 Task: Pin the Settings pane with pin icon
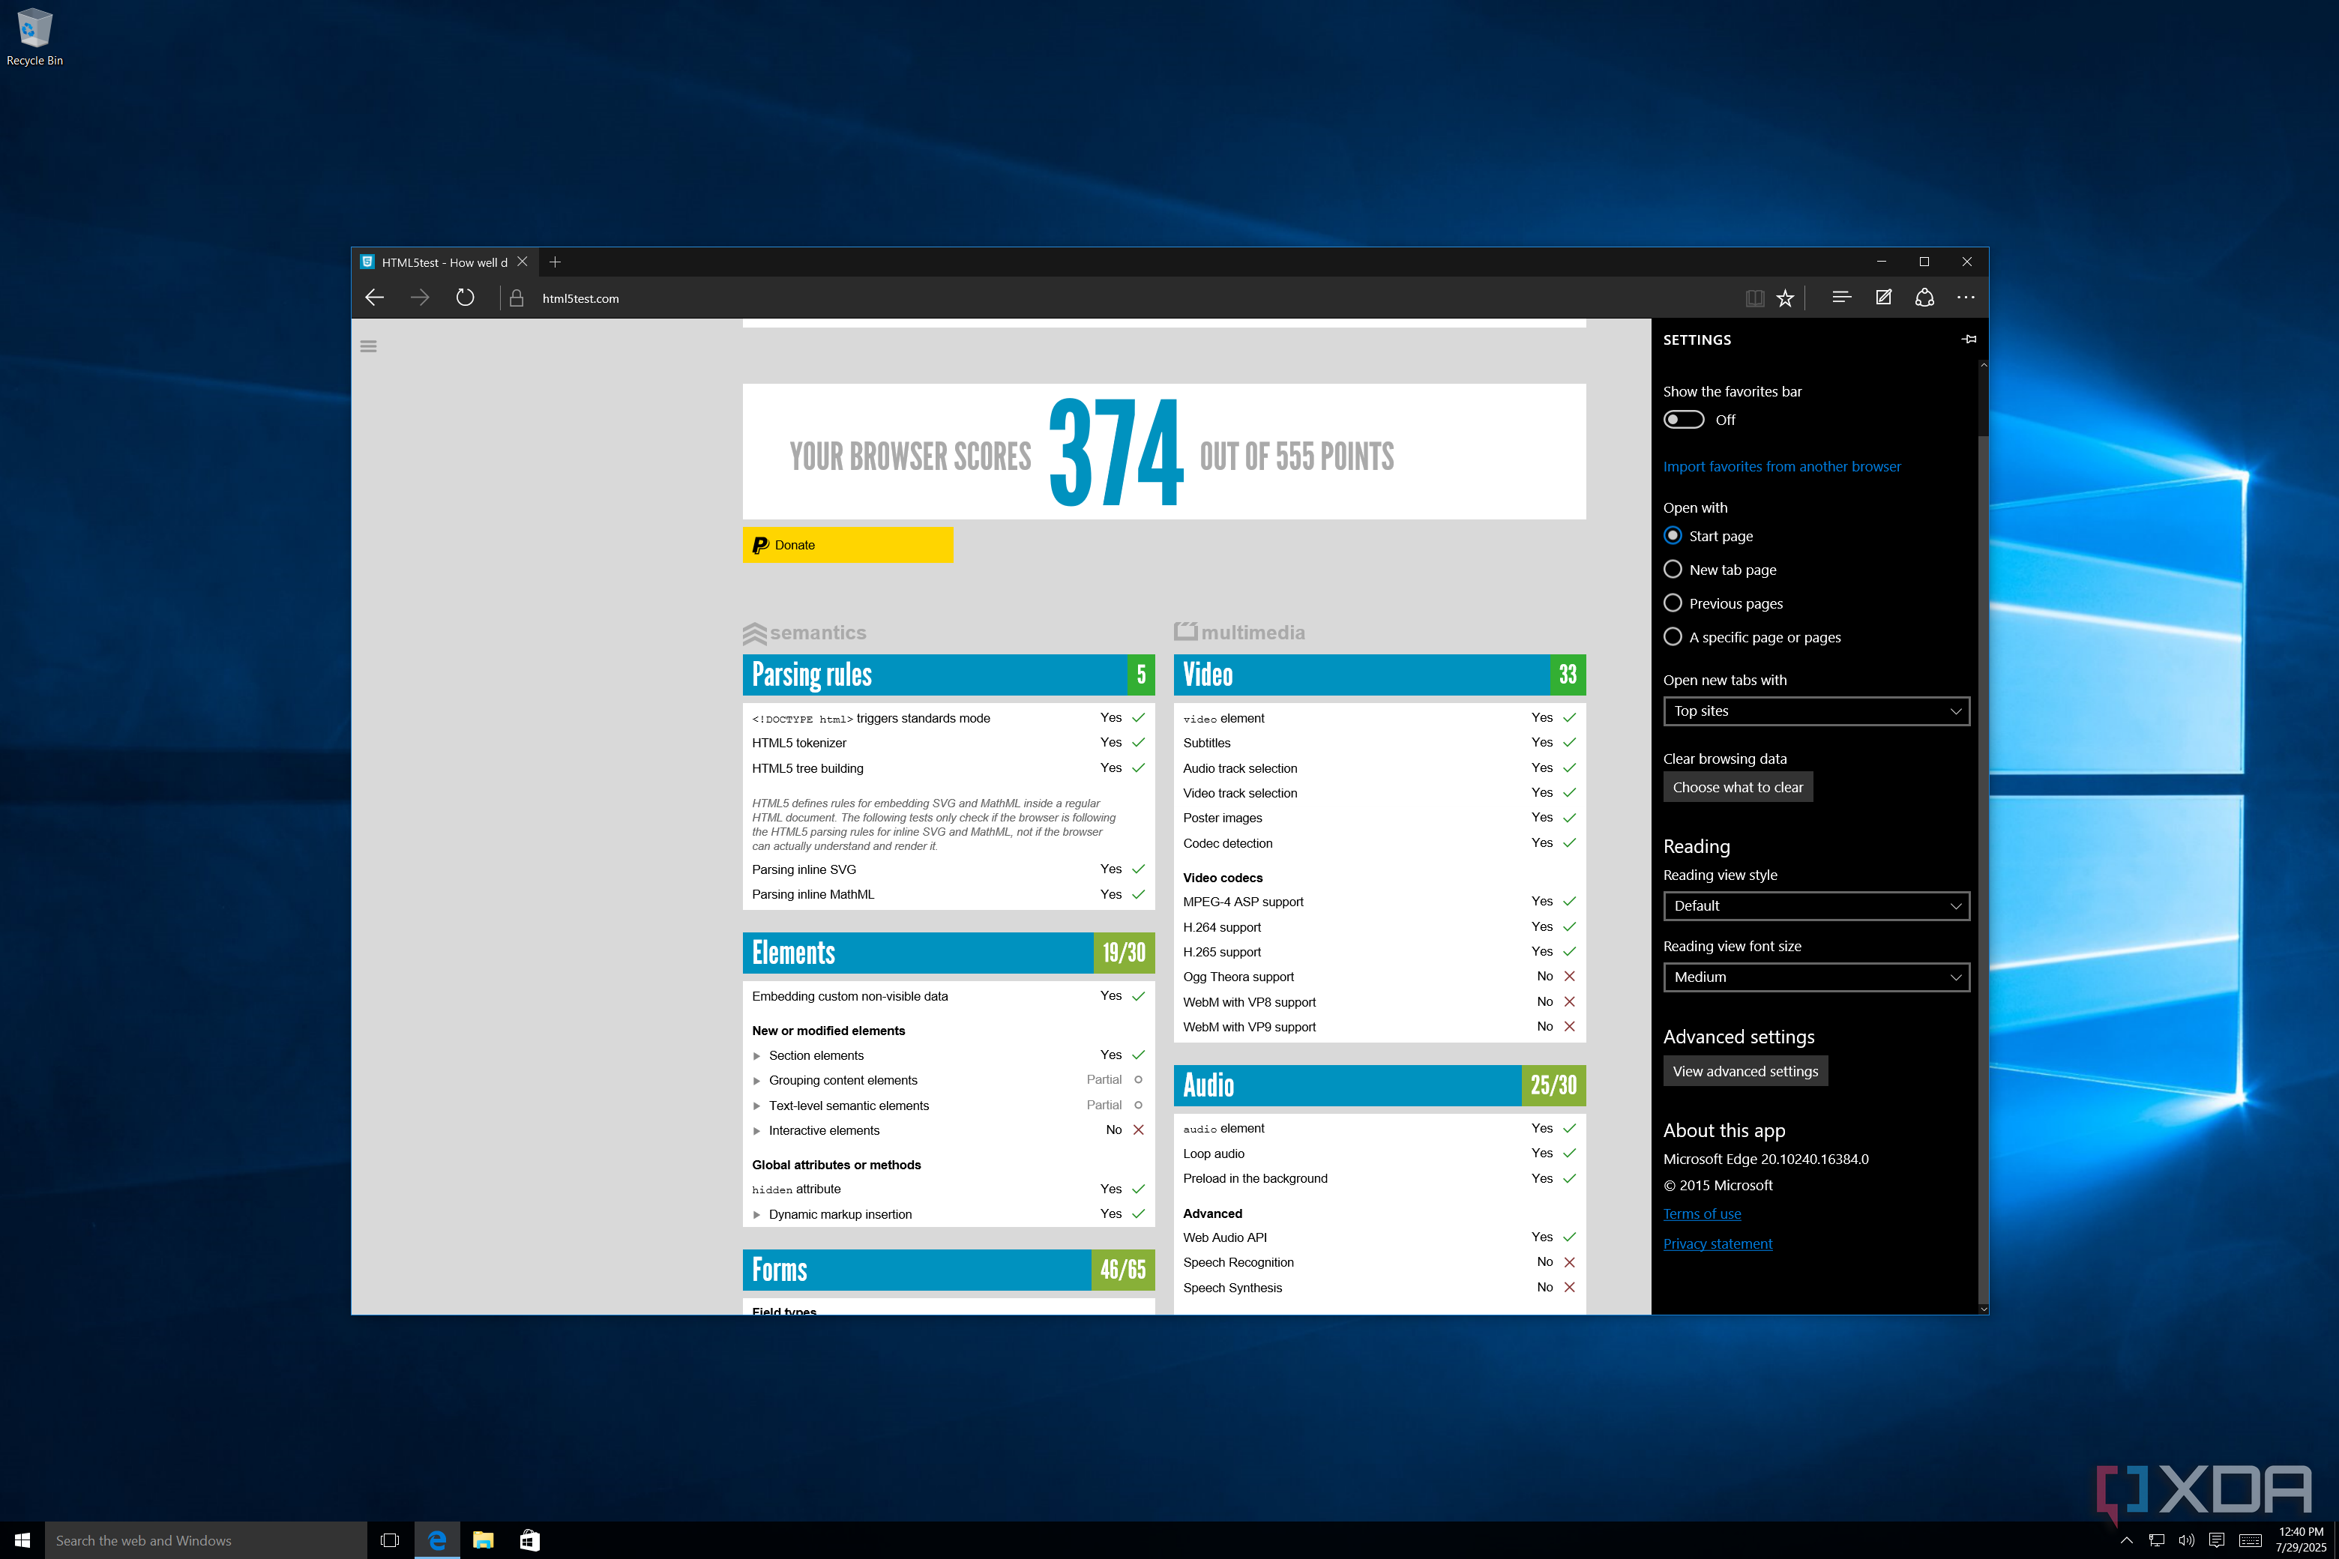1968,339
